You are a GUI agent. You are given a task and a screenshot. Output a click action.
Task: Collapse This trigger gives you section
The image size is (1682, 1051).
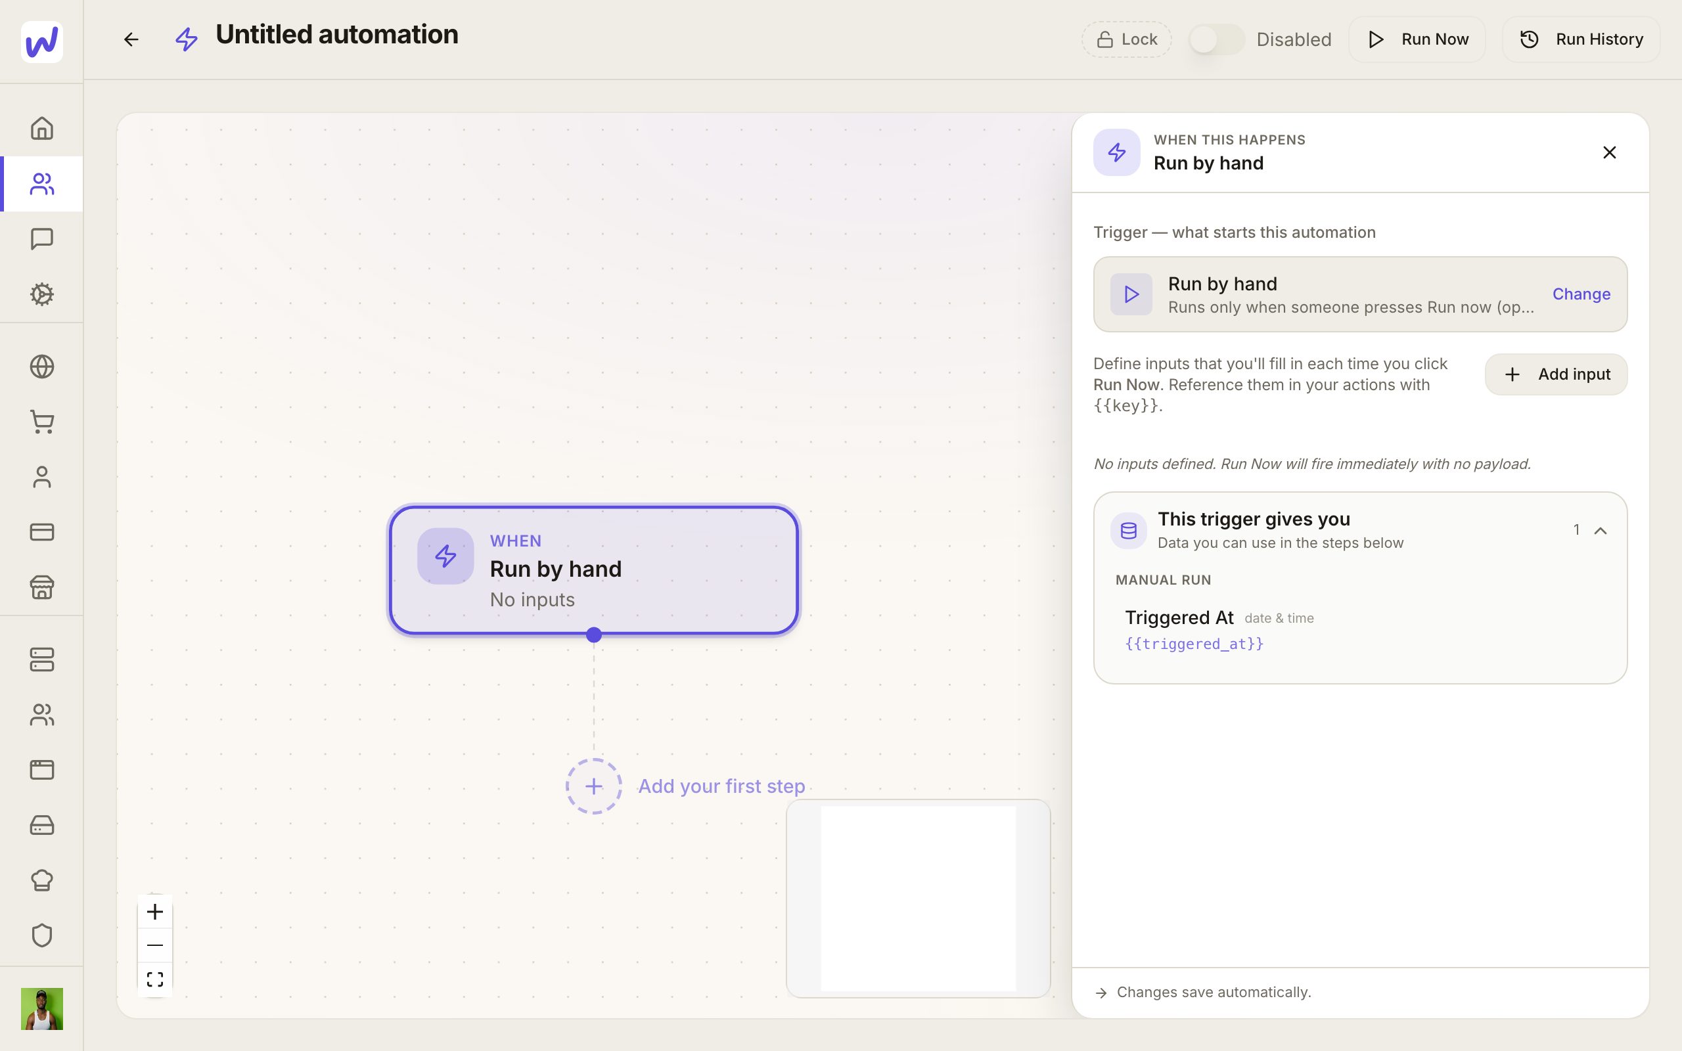(x=1600, y=530)
